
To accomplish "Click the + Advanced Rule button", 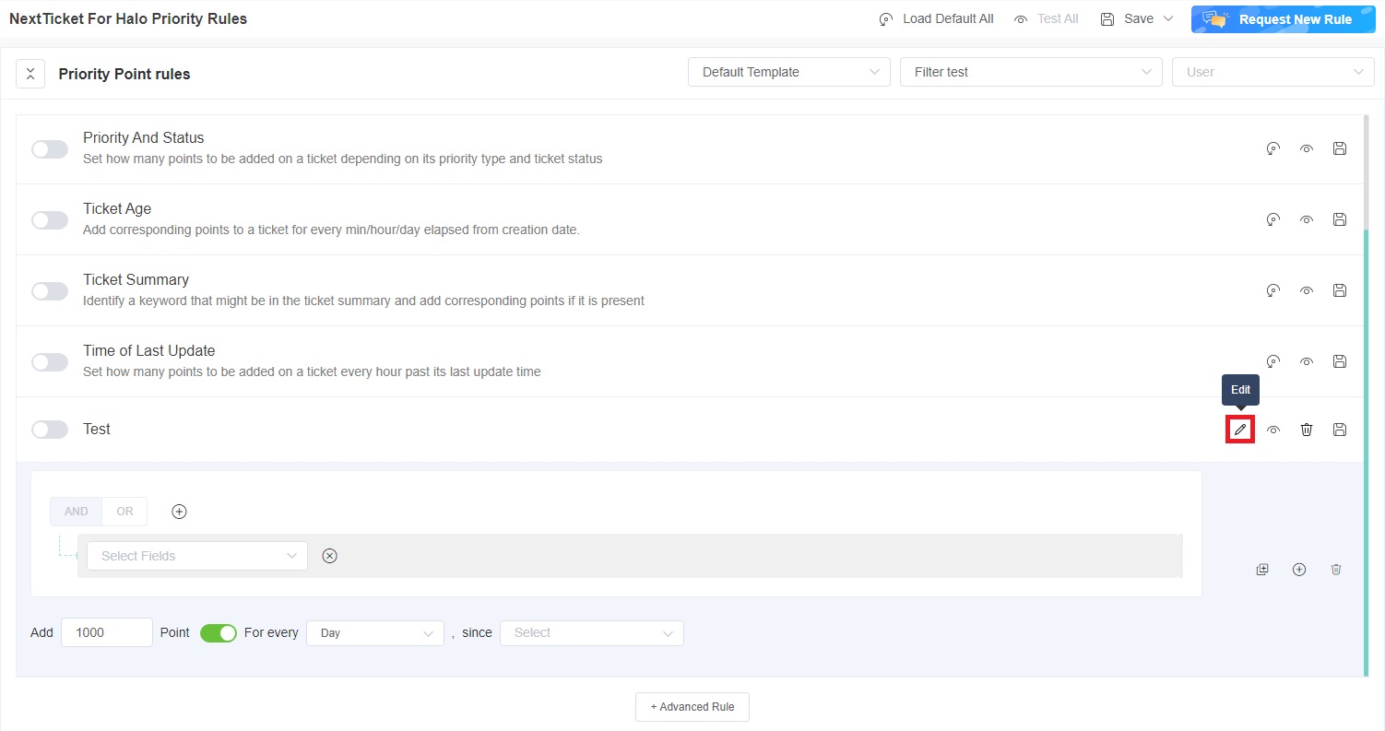I will point(692,707).
